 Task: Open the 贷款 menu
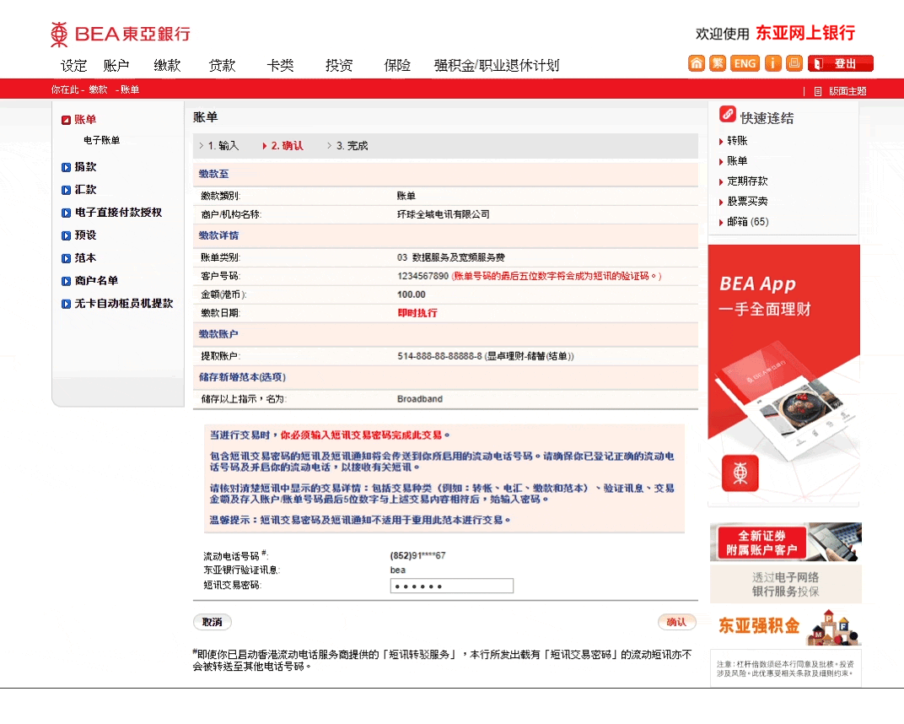(x=222, y=66)
